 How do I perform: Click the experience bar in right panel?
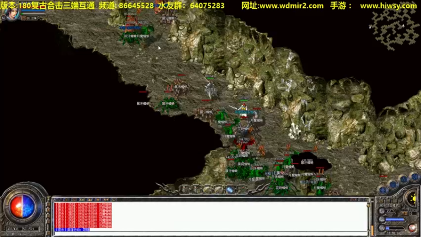click(395, 219)
